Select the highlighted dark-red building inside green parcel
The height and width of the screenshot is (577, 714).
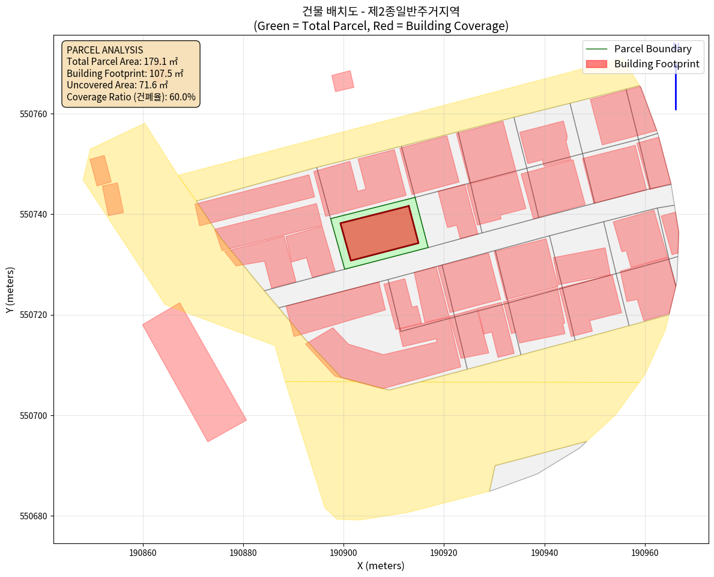[x=380, y=233]
